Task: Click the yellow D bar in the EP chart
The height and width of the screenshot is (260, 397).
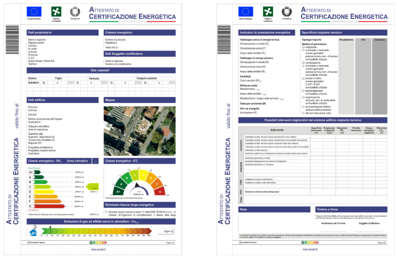Action: point(44,192)
